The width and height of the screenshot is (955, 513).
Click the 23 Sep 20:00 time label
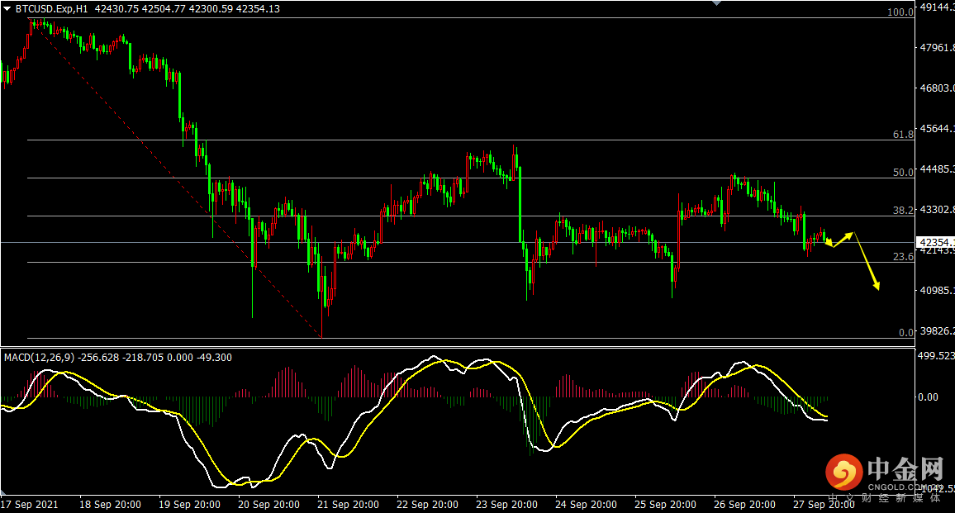click(x=506, y=505)
